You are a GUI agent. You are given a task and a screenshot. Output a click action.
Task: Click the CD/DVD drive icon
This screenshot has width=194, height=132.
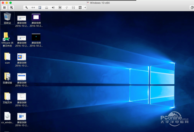pos(47,7)
